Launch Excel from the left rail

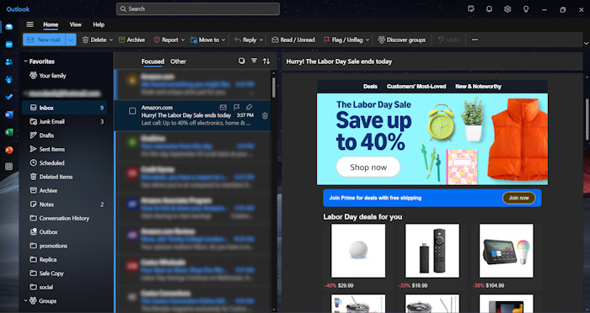click(x=9, y=132)
